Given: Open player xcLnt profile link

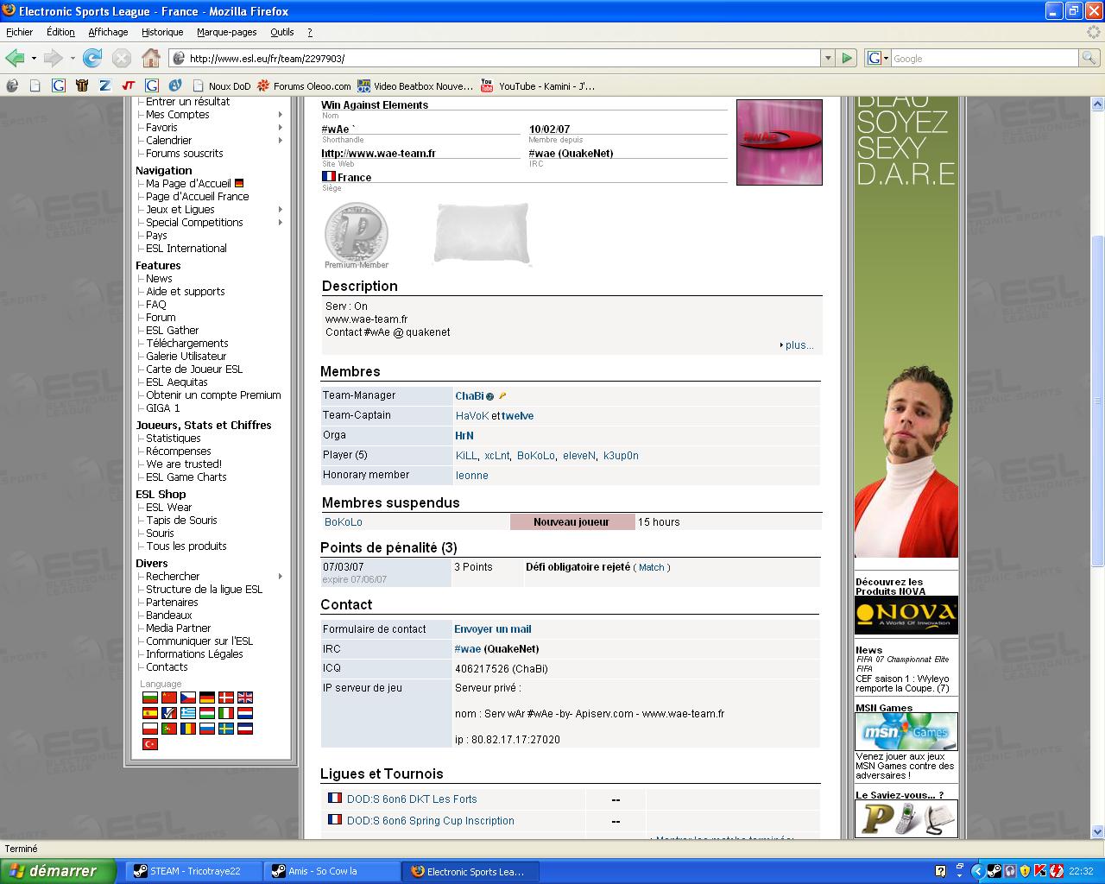Looking at the screenshot, I should pyautogui.click(x=496, y=456).
